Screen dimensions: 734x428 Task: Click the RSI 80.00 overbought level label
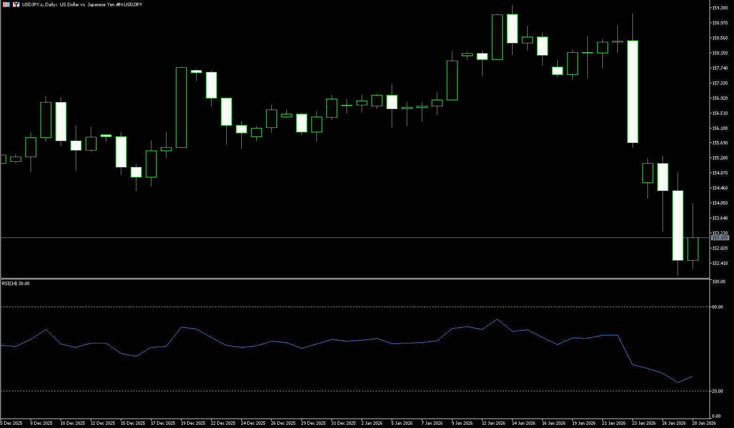coord(718,307)
